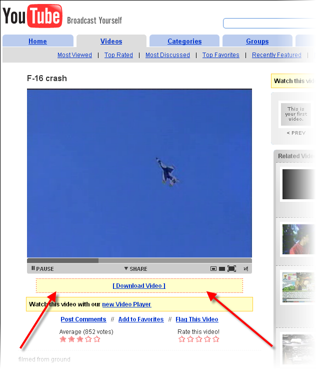
Task: Click the Download Video link
Action: [139, 285]
